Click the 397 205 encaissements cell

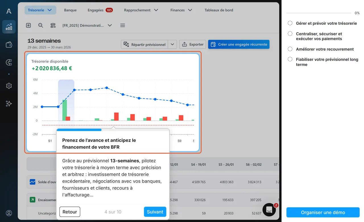tap(256, 200)
